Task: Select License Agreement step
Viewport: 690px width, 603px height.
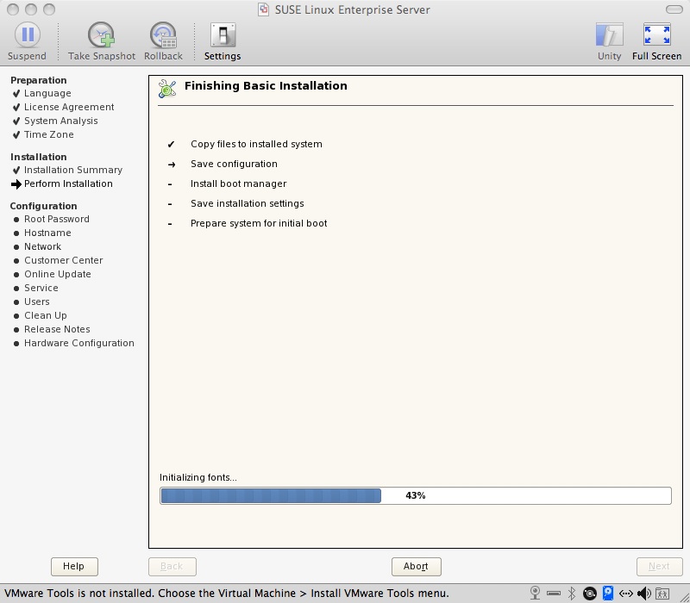Action: [69, 107]
